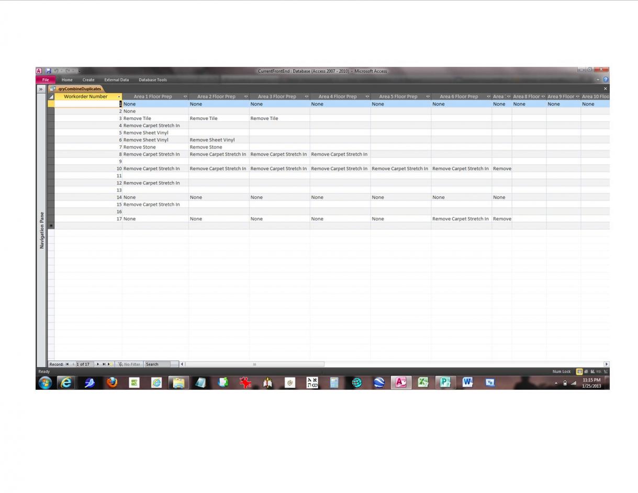Viewport: 638px width, 493px height.
Task: Go to next record navigation arrow
Action: point(98,364)
